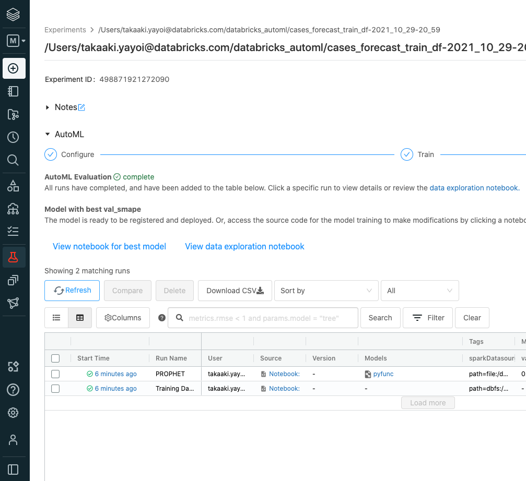The width and height of the screenshot is (526, 481).
Task: Check the PROPHET run checkbox
Action: tap(55, 374)
